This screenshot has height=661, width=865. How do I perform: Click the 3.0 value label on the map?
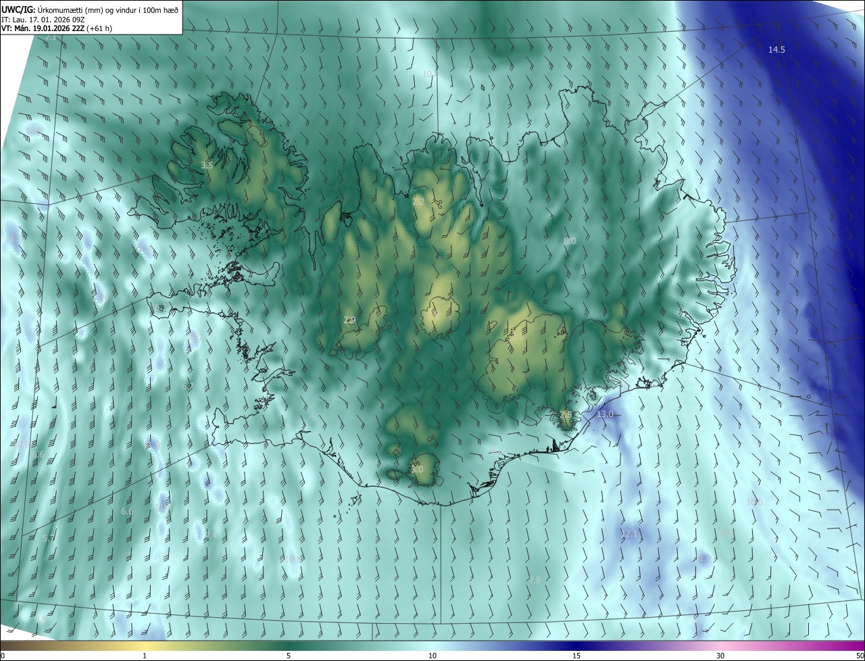pyautogui.click(x=417, y=469)
